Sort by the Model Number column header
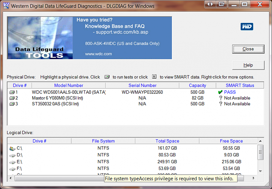Screen dimensions: 272x189 pos(69,85)
